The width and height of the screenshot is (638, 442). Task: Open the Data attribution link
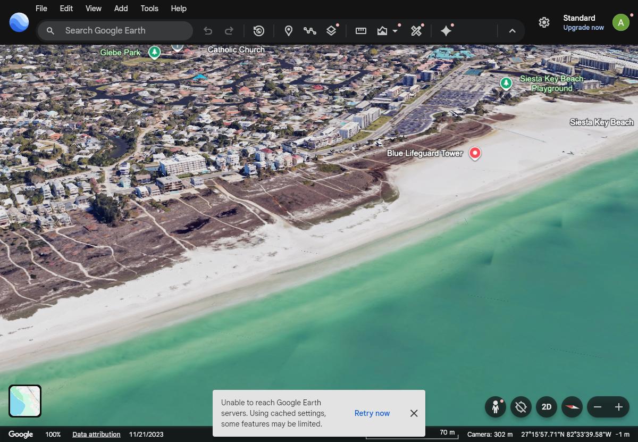click(x=96, y=435)
